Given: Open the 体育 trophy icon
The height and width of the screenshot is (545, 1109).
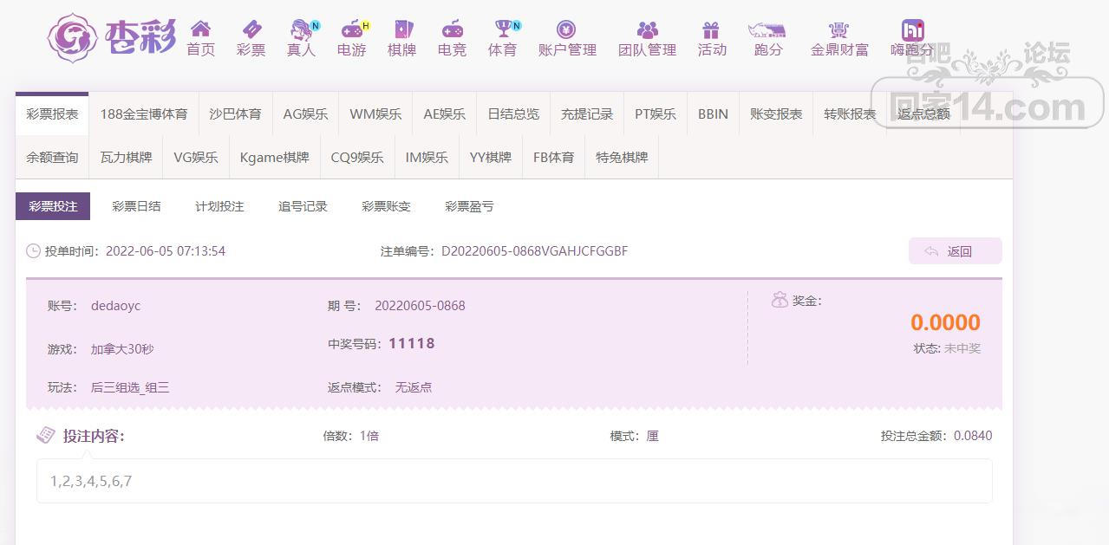Looking at the screenshot, I should point(502,29).
